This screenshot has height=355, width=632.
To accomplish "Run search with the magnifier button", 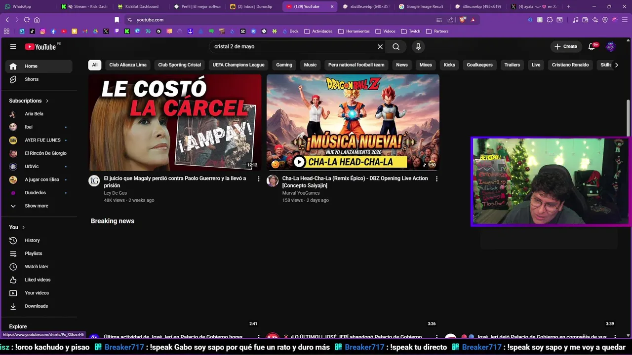I will tap(396, 46).
